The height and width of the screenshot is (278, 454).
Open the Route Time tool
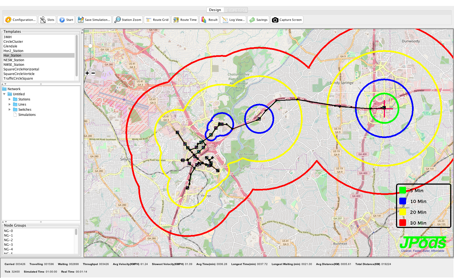[x=176, y=20]
